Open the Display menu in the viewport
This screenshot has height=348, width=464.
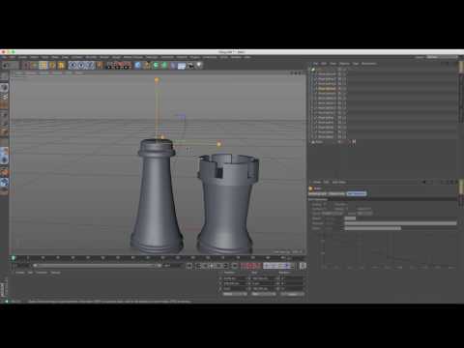click(43, 73)
